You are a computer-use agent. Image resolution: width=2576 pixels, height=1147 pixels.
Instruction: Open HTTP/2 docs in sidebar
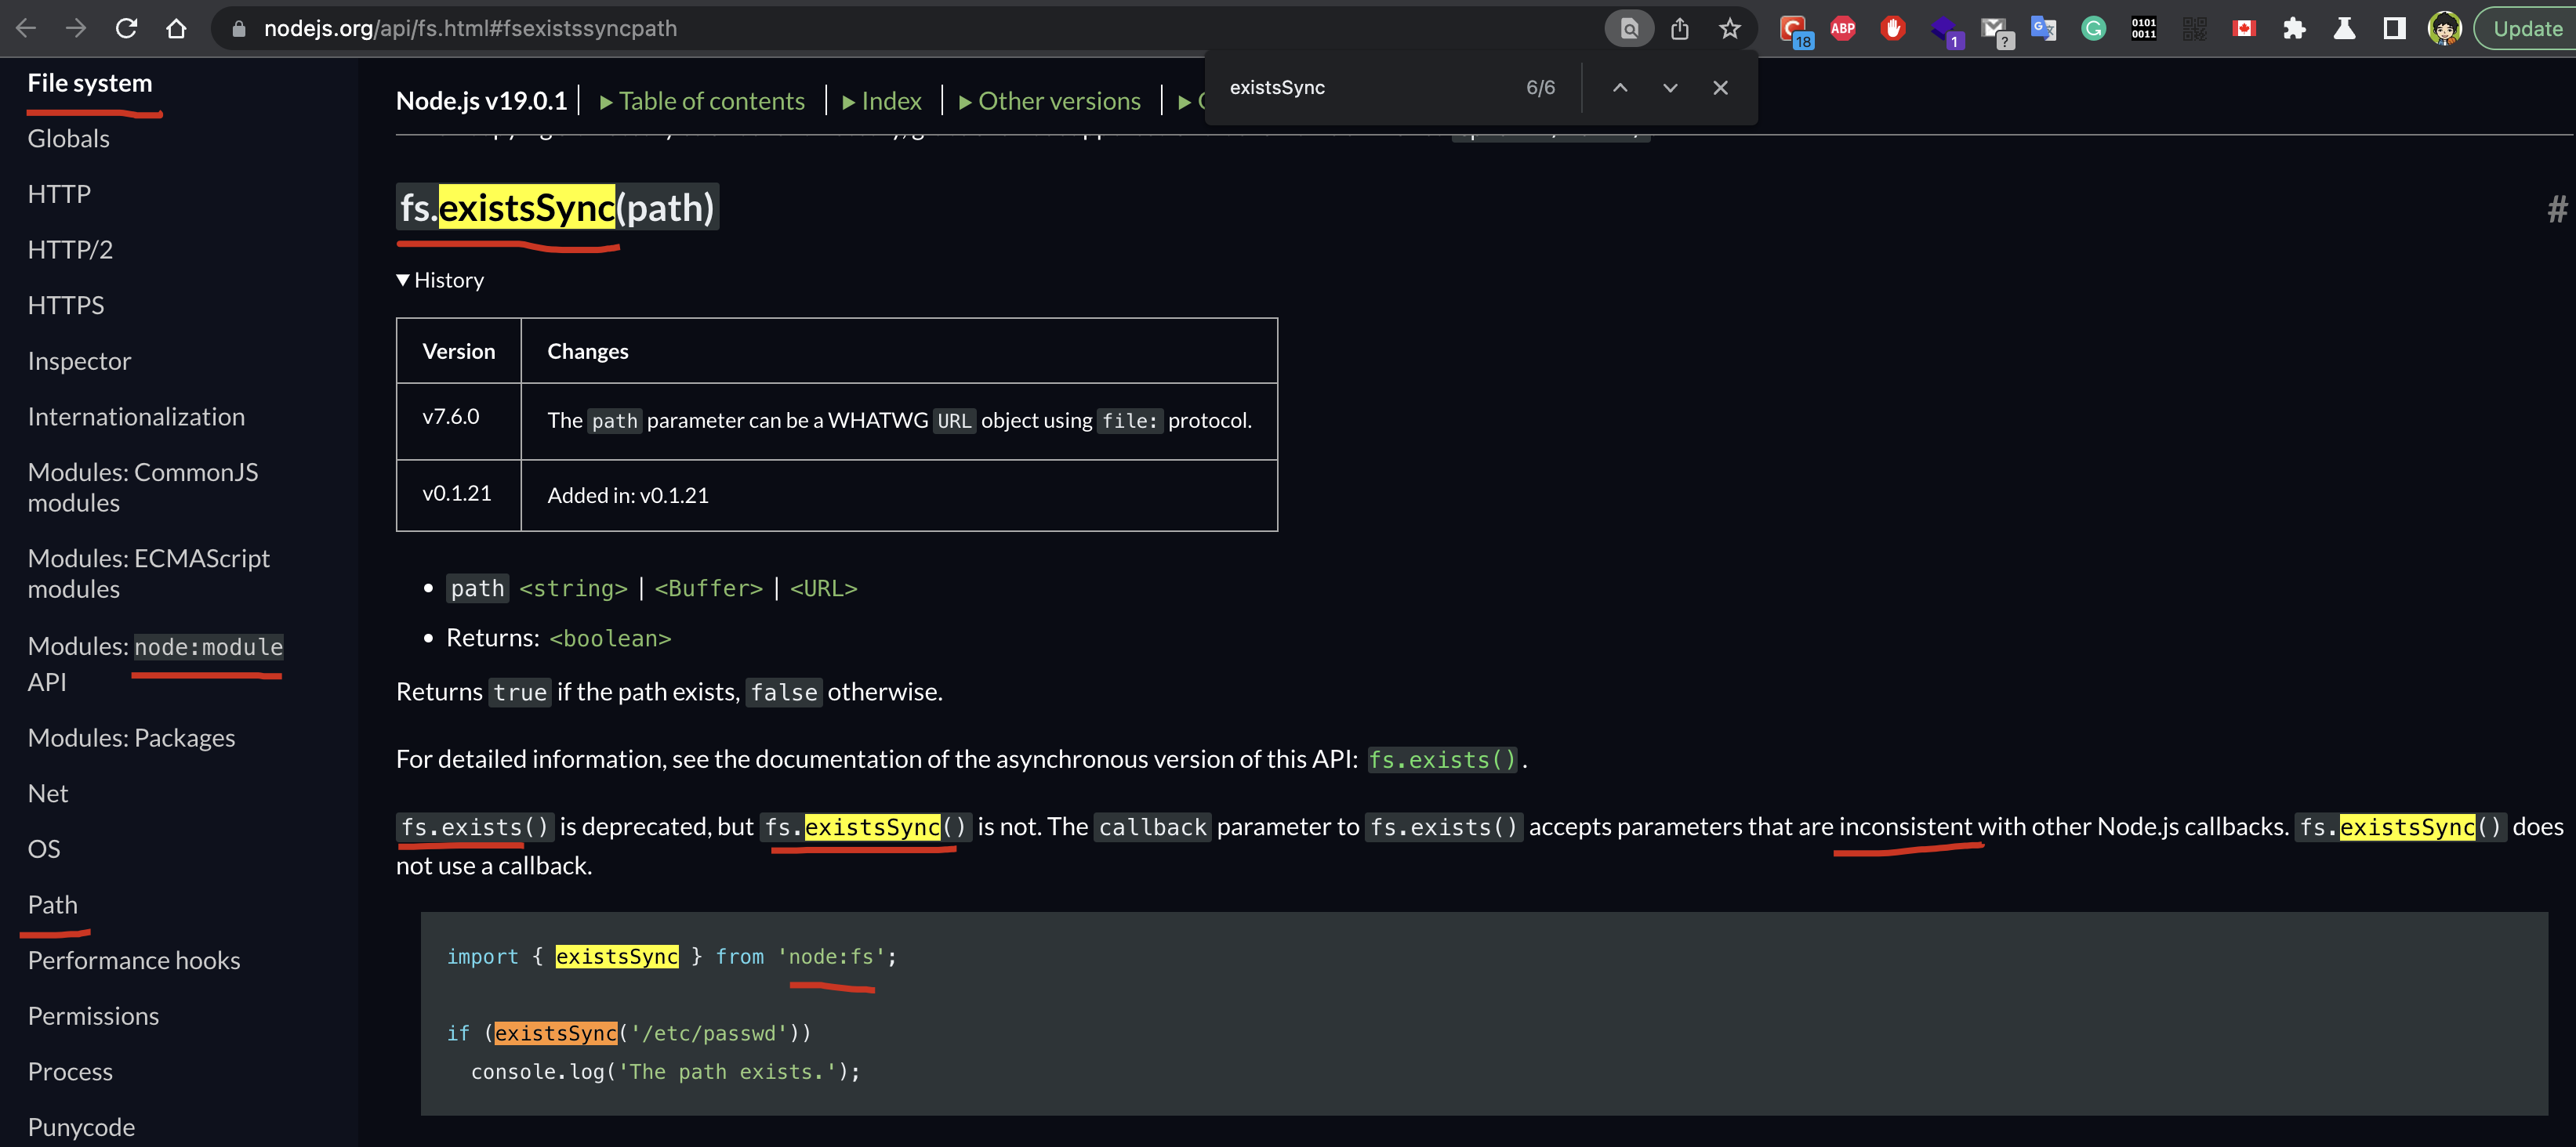pos(70,250)
